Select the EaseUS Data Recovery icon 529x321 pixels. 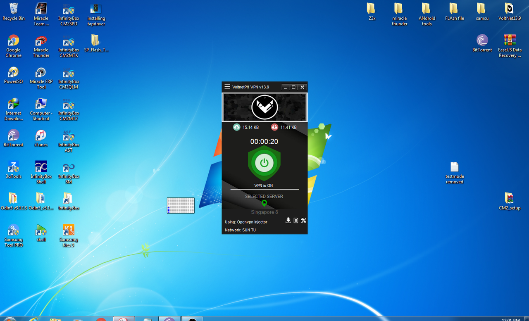point(509,46)
